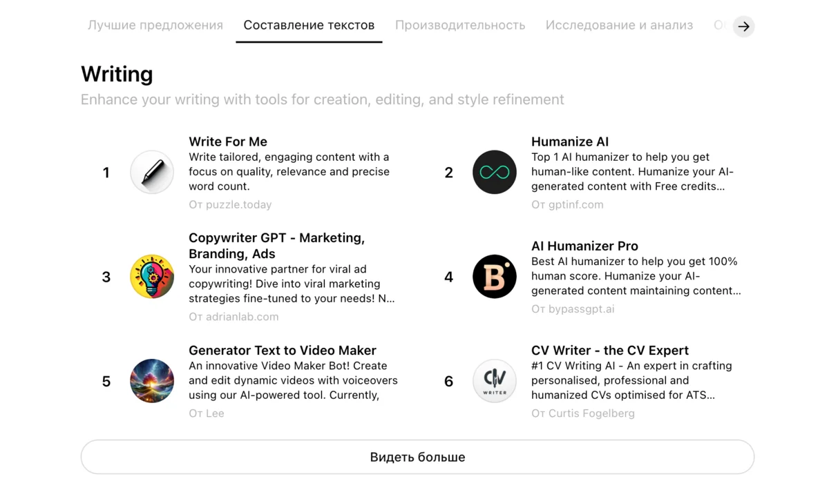Open the Write For Me title link
The width and height of the screenshot is (829, 499).
tap(228, 141)
